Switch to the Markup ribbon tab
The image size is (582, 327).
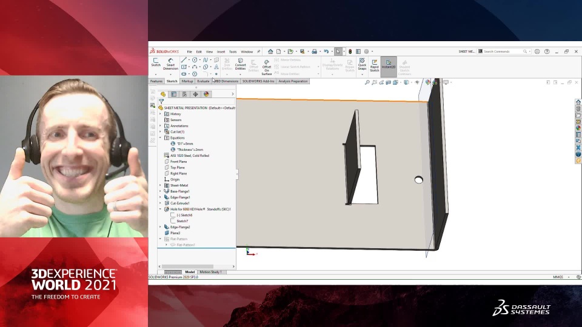tap(187, 81)
